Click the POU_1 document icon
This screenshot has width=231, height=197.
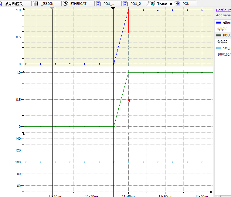98,4
